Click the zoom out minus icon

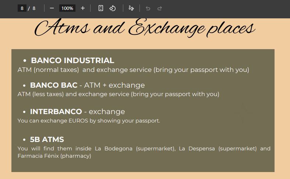pos(52,8)
